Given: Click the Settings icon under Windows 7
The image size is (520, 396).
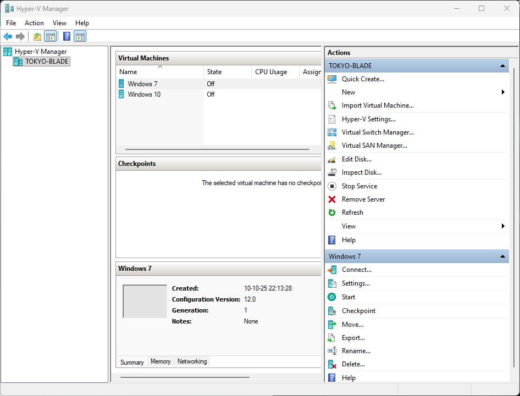Looking at the screenshot, I should pos(332,283).
